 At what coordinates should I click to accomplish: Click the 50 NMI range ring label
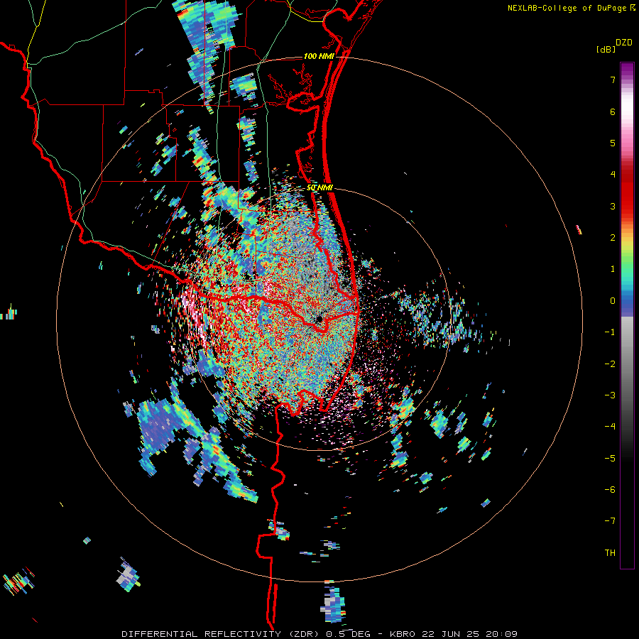320,187
